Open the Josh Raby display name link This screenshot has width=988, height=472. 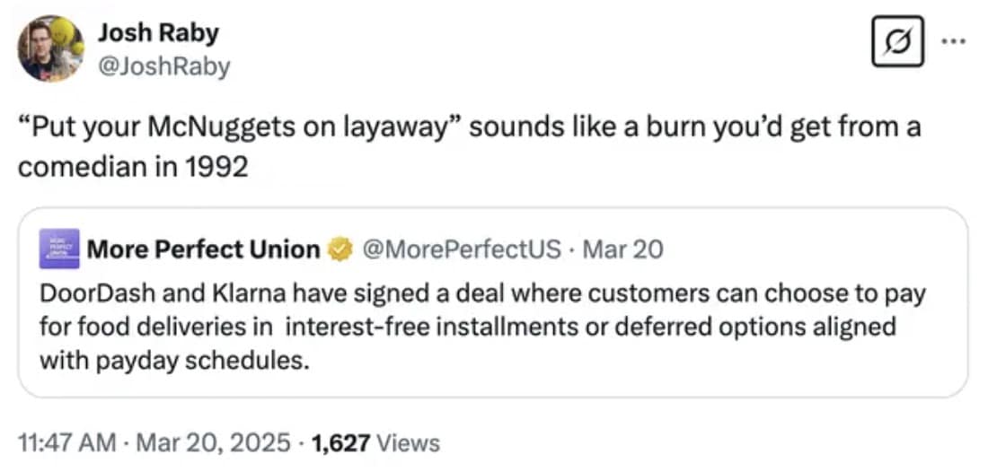(158, 34)
